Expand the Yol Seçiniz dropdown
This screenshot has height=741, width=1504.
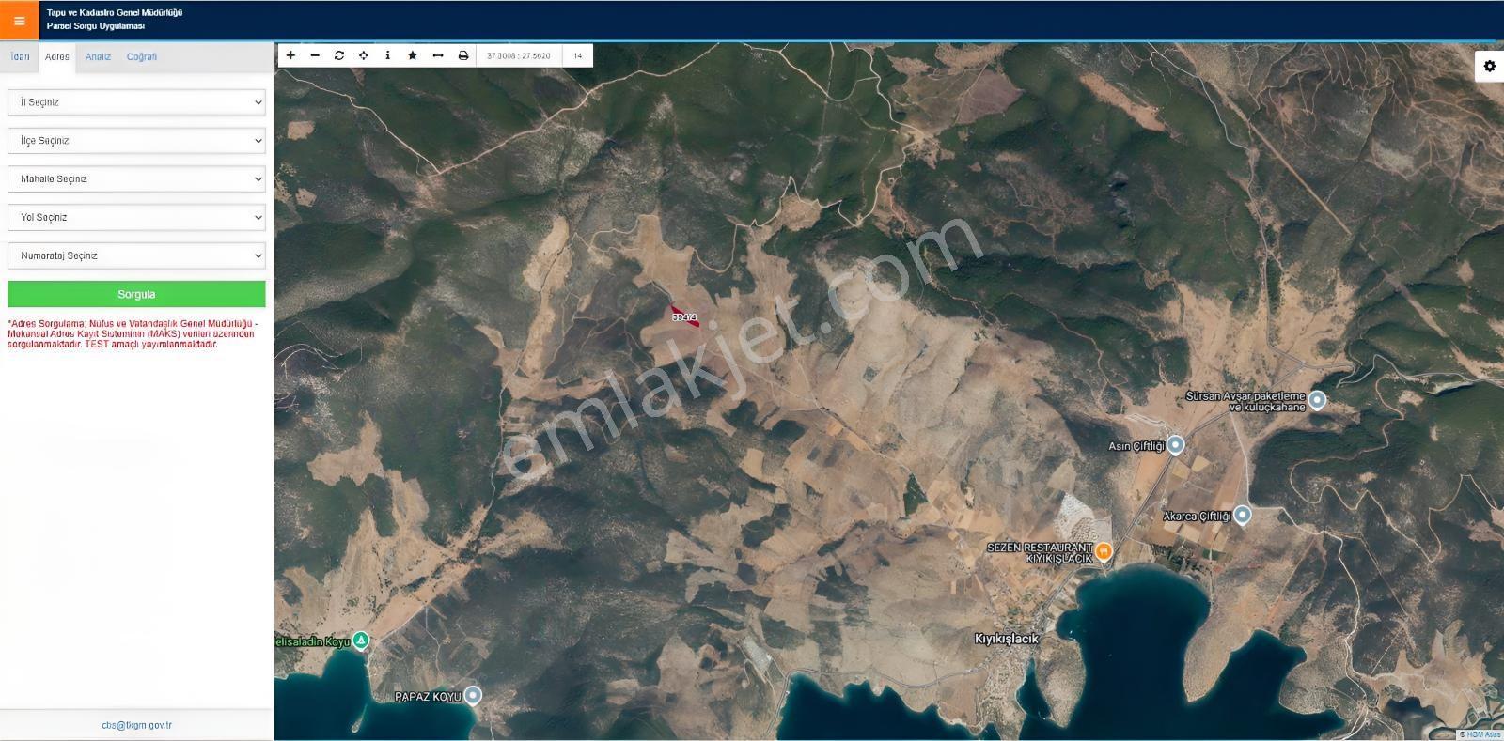pyautogui.click(x=136, y=217)
